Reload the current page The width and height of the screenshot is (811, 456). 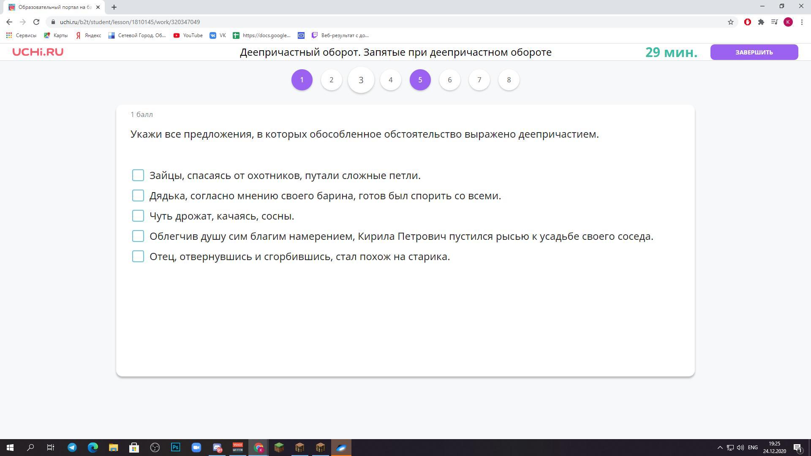(x=36, y=22)
